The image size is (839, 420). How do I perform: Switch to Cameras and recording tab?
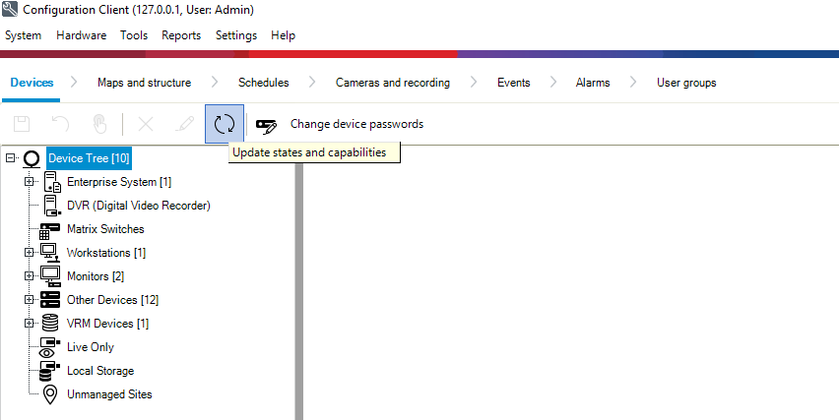393,83
